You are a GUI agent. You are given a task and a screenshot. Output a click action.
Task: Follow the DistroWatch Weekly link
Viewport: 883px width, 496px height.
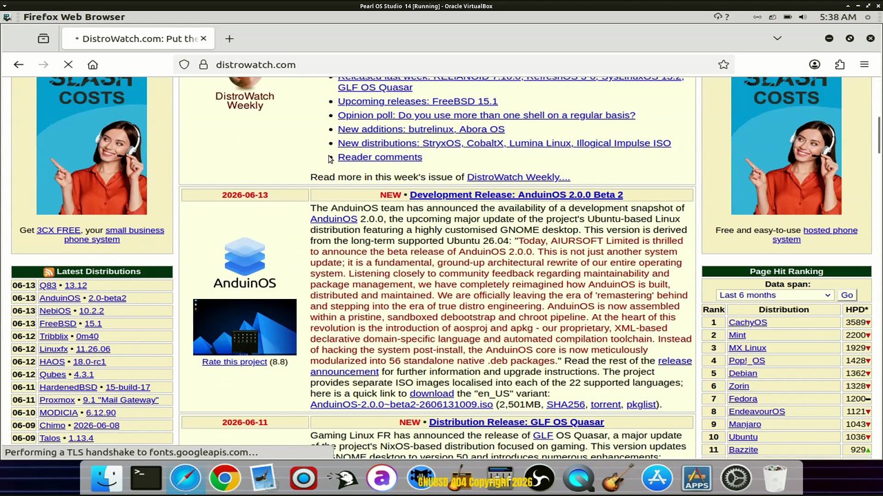pos(518,177)
